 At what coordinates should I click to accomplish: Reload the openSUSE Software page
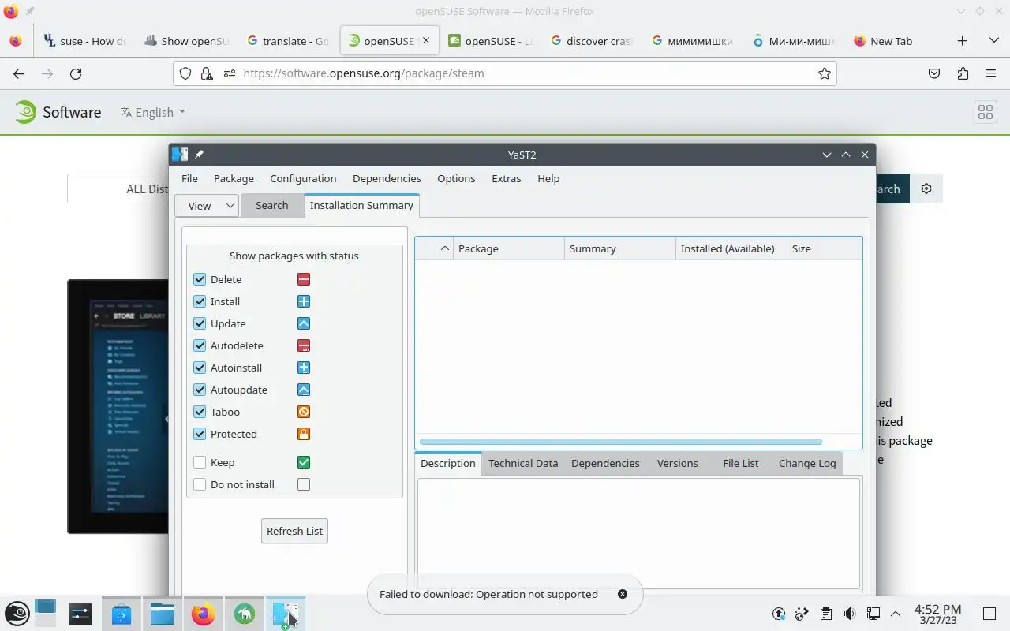[x=76, y=73]
